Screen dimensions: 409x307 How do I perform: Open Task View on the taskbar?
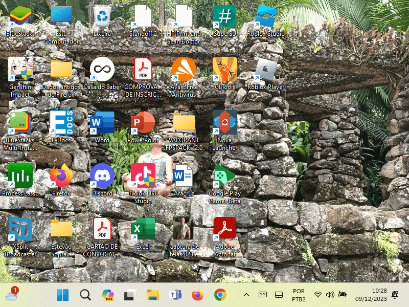coord(130,295)
